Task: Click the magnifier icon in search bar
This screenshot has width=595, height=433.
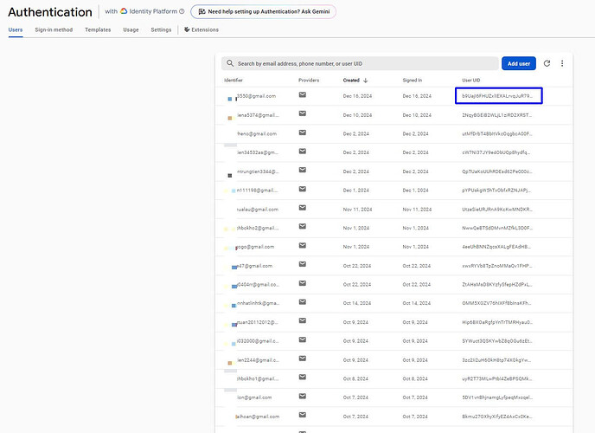Action: click(229, 63)
